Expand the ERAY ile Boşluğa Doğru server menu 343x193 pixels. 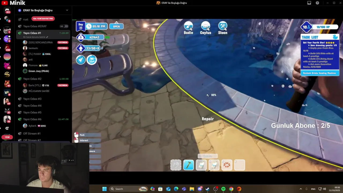tap(67, 10)
